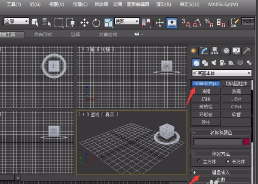Click the object name input field

click(218, 142)
